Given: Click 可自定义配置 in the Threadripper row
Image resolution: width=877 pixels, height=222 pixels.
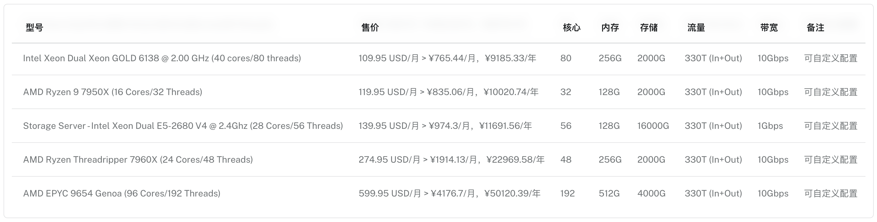Looking at the screenshot, I should 830,159.
